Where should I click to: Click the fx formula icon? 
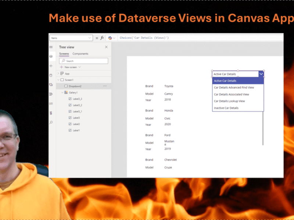pyautogui.click(x=102, y=38)
